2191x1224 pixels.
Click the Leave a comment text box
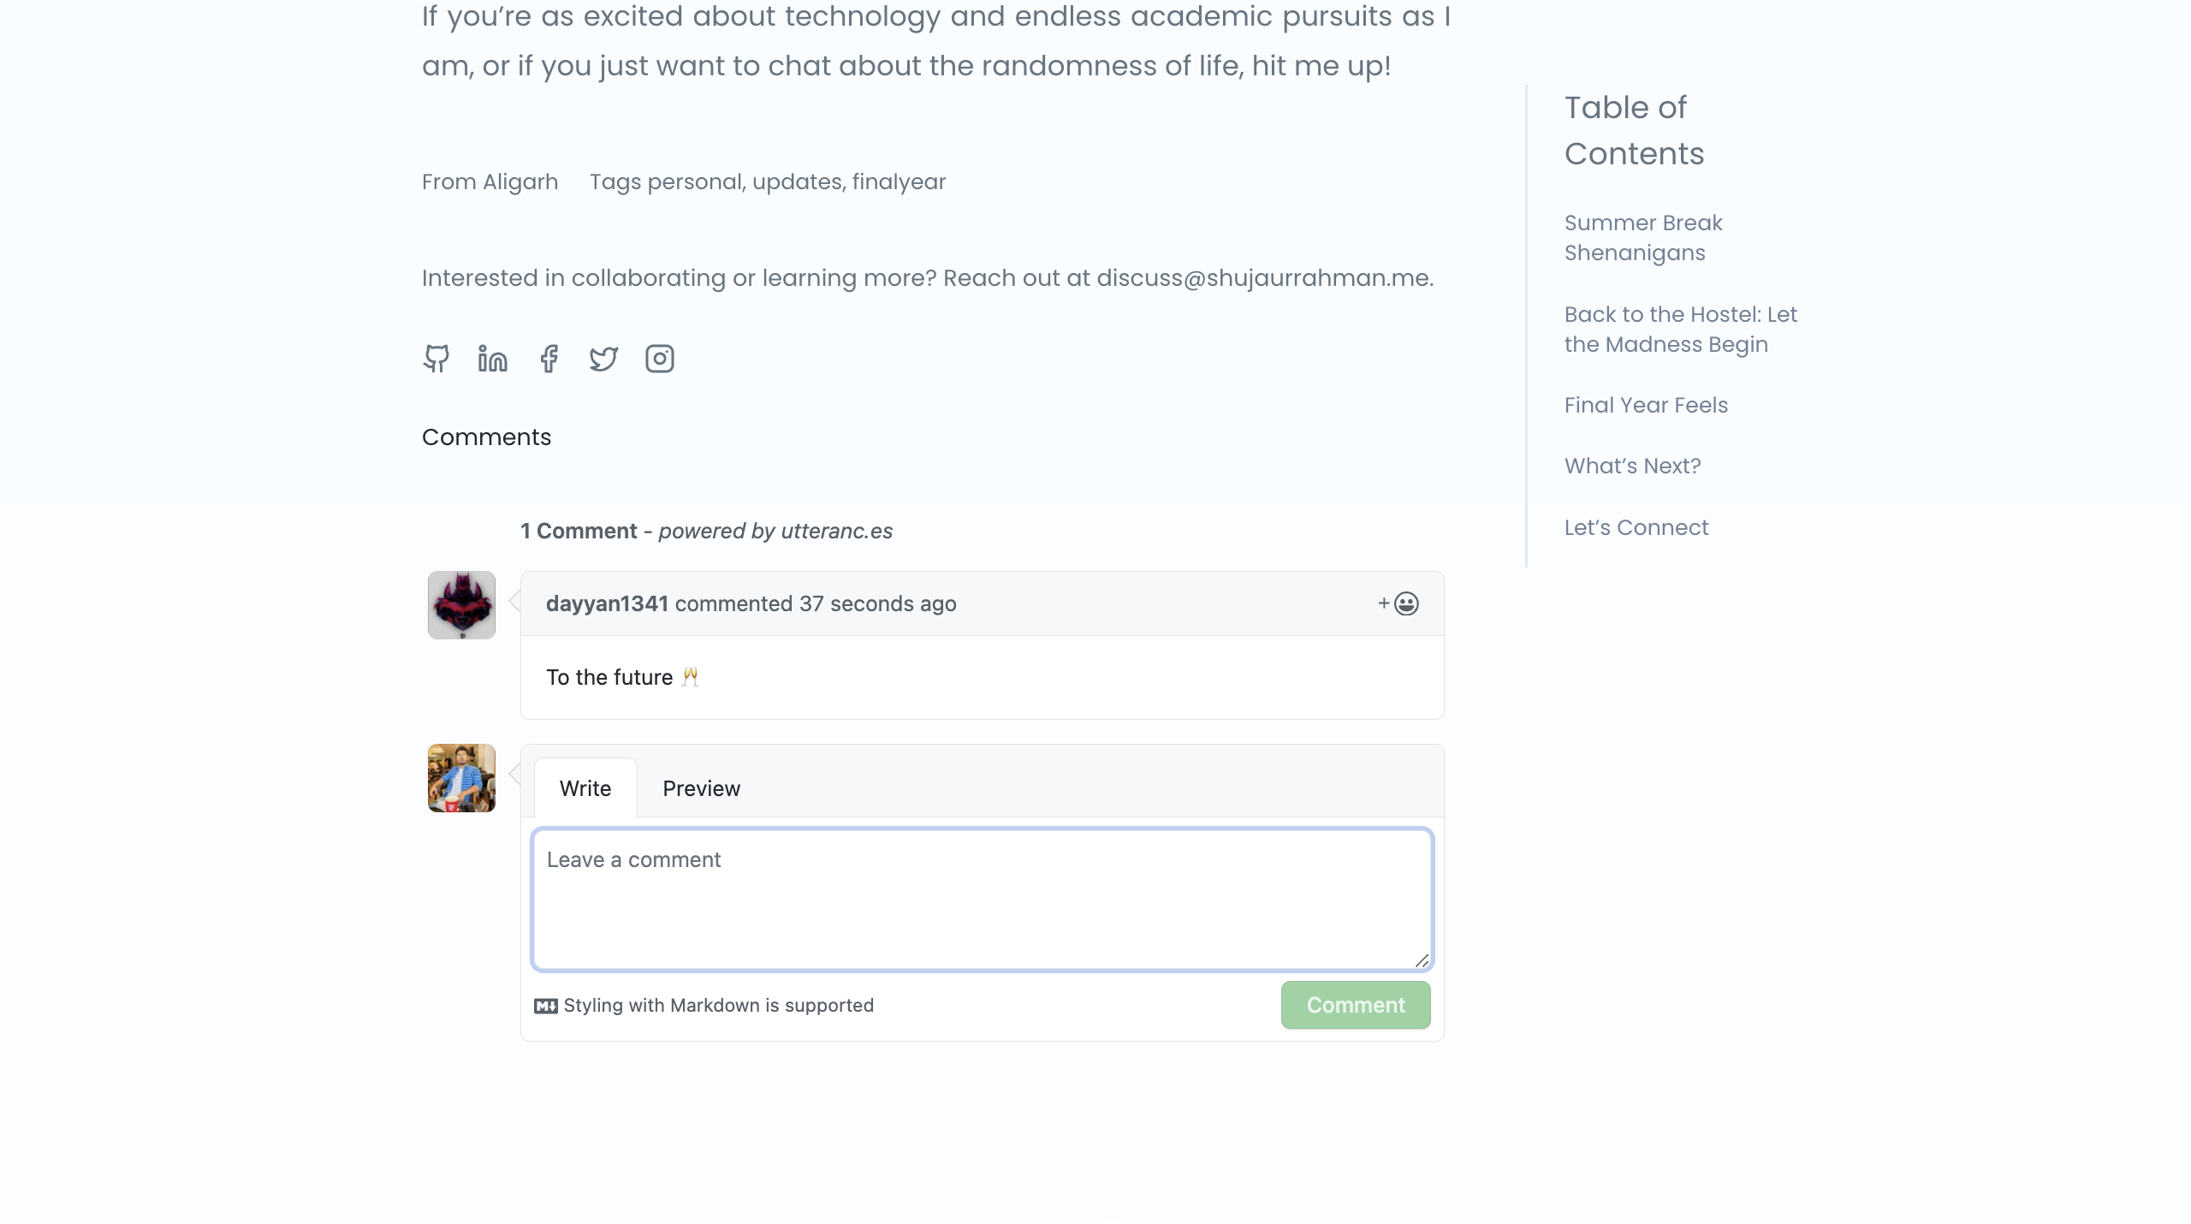coord(981,899)
